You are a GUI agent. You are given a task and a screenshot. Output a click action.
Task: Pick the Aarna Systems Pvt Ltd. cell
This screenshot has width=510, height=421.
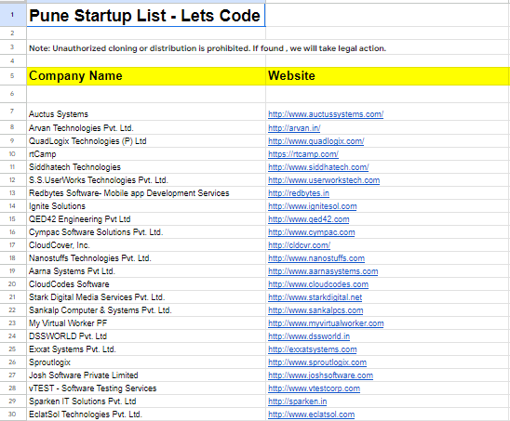point(146,271)
